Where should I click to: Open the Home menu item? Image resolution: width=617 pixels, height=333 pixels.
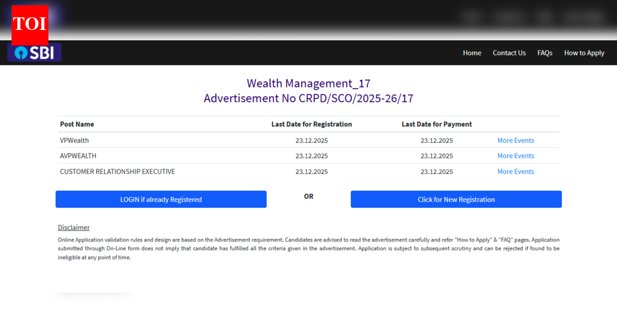[x=472, y=52]
